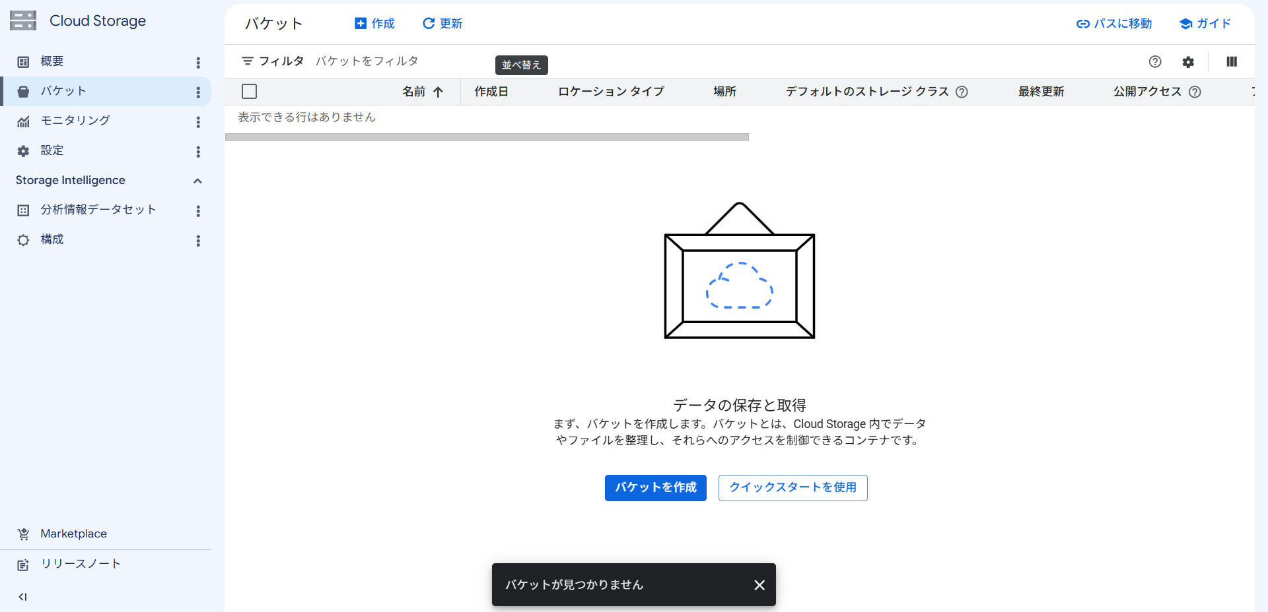Click the 分析情報データセット grid icon
The height and width of the screenshot is (612, 1268).
point(23,210)
